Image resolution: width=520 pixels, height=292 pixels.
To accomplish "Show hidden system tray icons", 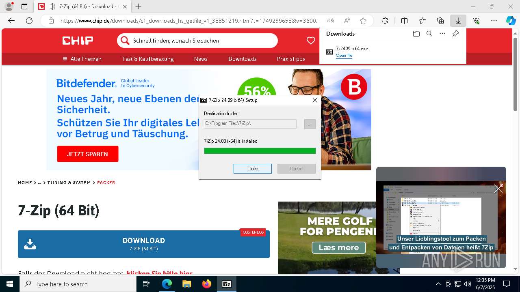I will (438, 284).
